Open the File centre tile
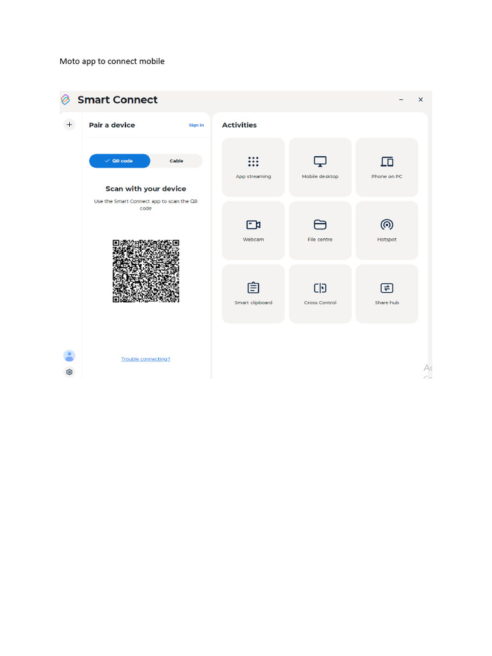This screenshot has height=656, width=492. tap(320, 230)
